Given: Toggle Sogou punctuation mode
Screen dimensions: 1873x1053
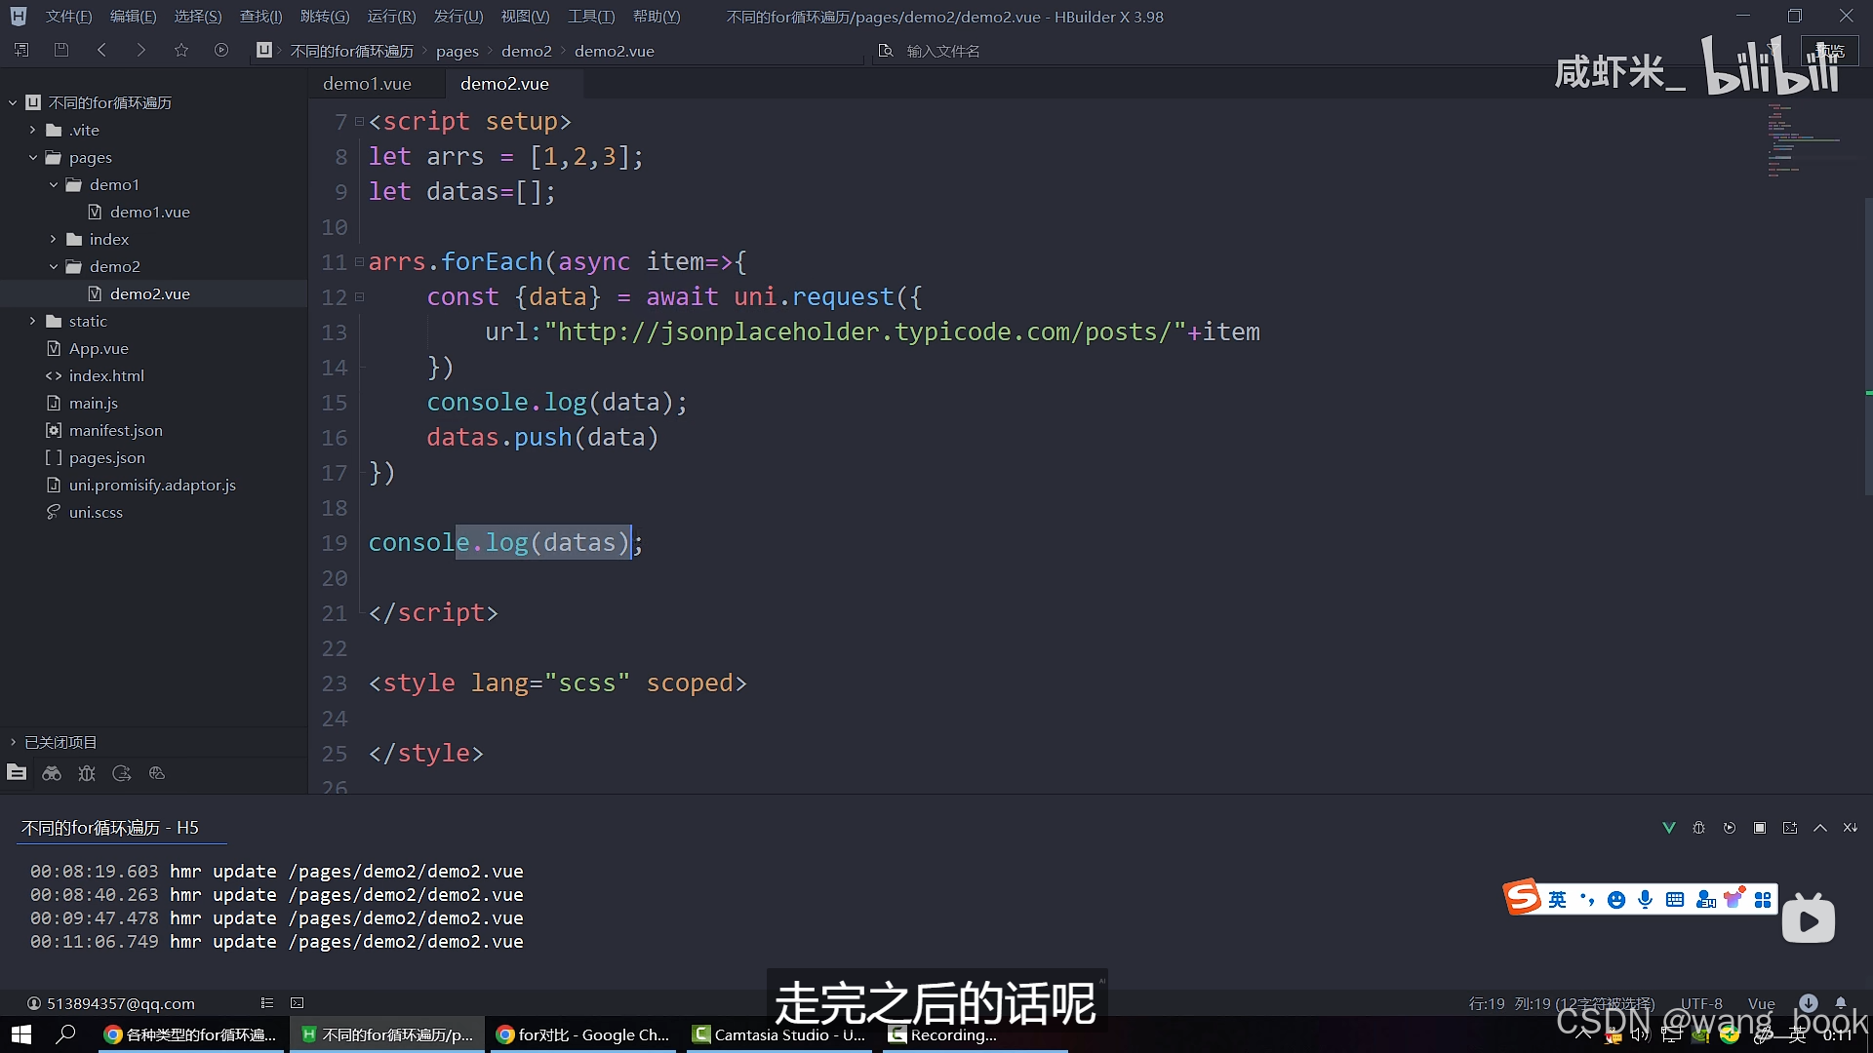Looking at the screenshot, I should pos(1587,900).
